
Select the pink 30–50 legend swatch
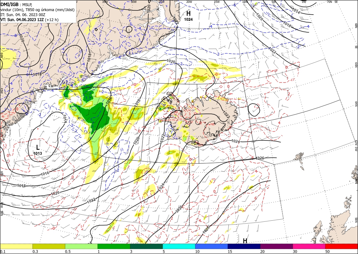309,246
